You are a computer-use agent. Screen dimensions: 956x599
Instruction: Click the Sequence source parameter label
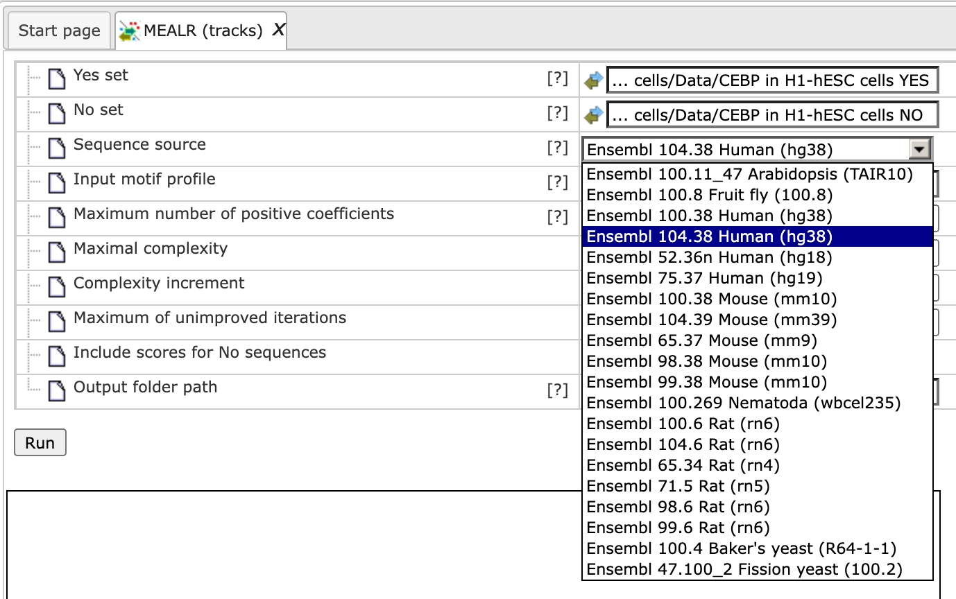[139, 144]
